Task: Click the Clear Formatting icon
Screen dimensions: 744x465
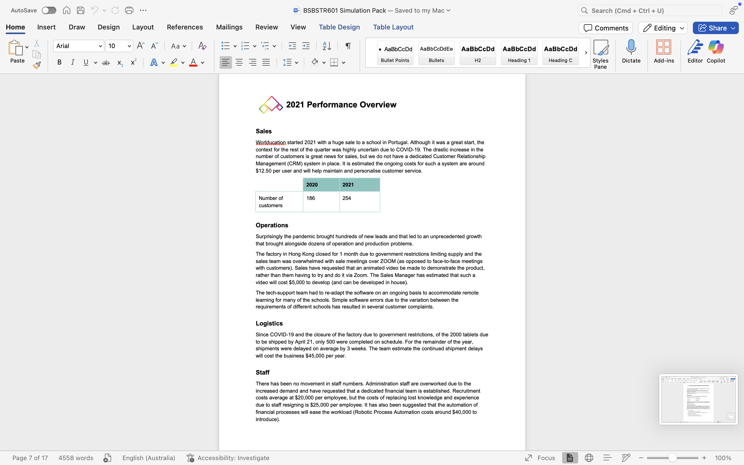Action: pos(202,46)
